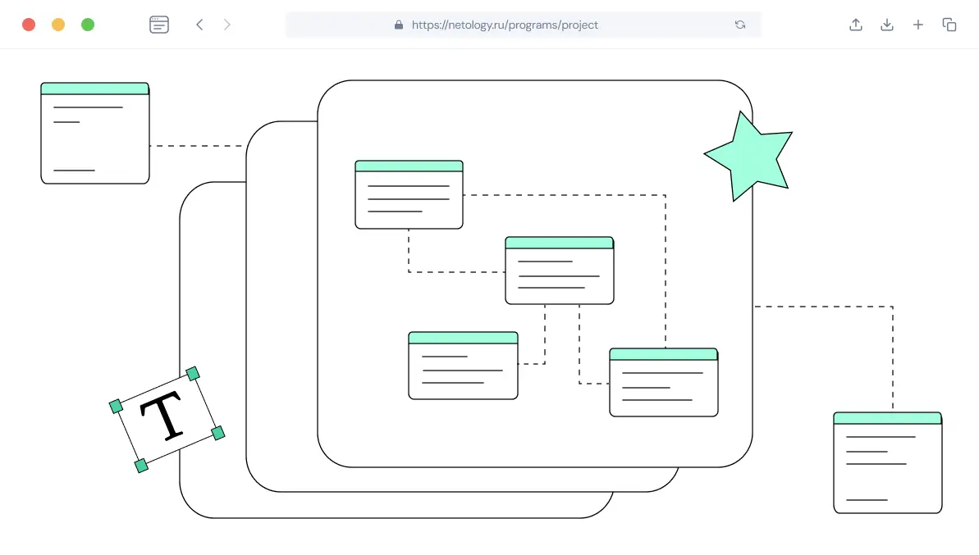This screenshot has height=555, width=979.
Task: Click the download icon in the toolbar
Action: click(x=887, y=25)
